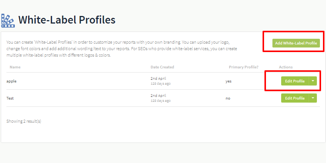
Task: Click the White-Label Profiles swatch icon
Action: coord(8,21)
